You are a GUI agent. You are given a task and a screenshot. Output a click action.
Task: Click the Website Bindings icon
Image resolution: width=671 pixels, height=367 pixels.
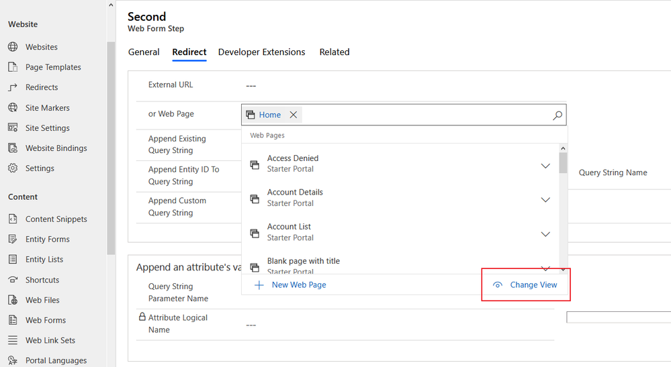pos(13,148)
